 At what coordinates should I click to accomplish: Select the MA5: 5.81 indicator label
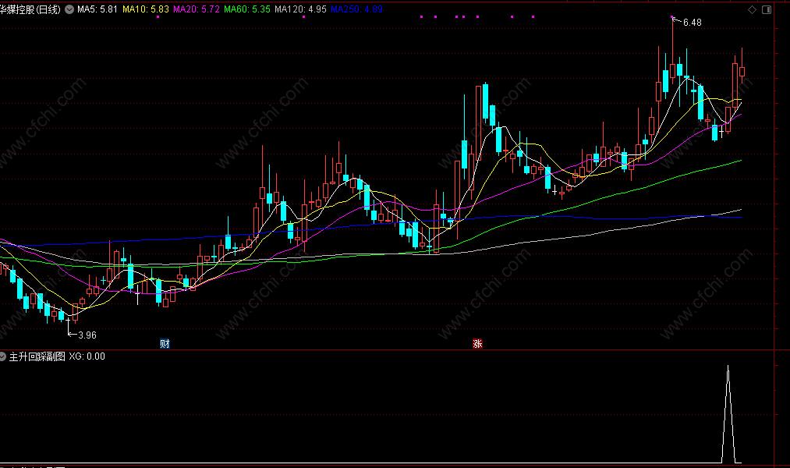[x=97, y=9]
